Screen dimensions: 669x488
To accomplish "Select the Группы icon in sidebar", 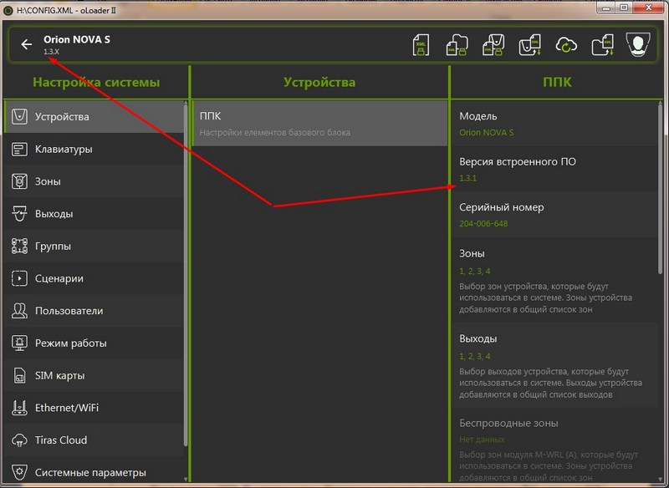I will pyautogui.click(x=19, y=247).
